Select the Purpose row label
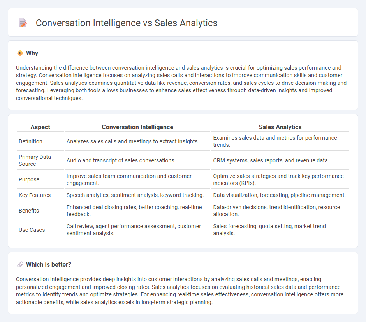The height and width of the screenshot is (322, 366). [x=29, y=179]
